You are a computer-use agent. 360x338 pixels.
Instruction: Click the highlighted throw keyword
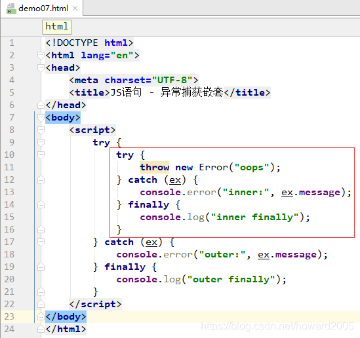click(155, 167)
